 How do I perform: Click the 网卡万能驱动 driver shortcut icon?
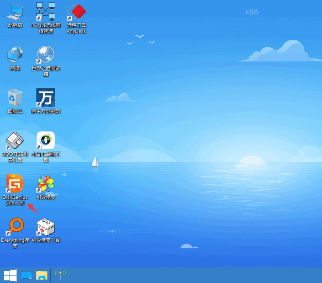click(46, 97)
